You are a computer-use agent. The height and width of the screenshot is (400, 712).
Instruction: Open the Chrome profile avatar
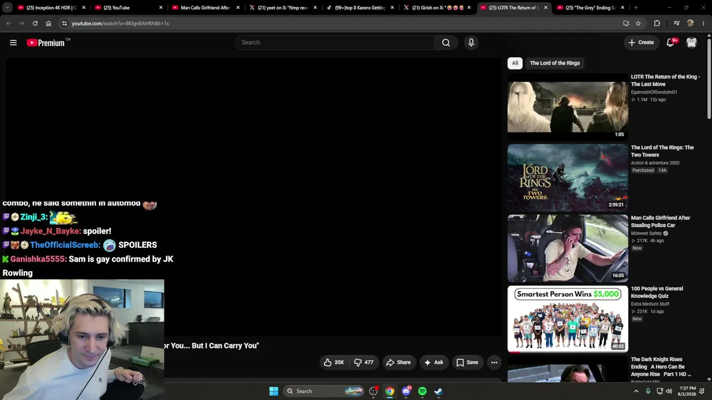(690, 23)
